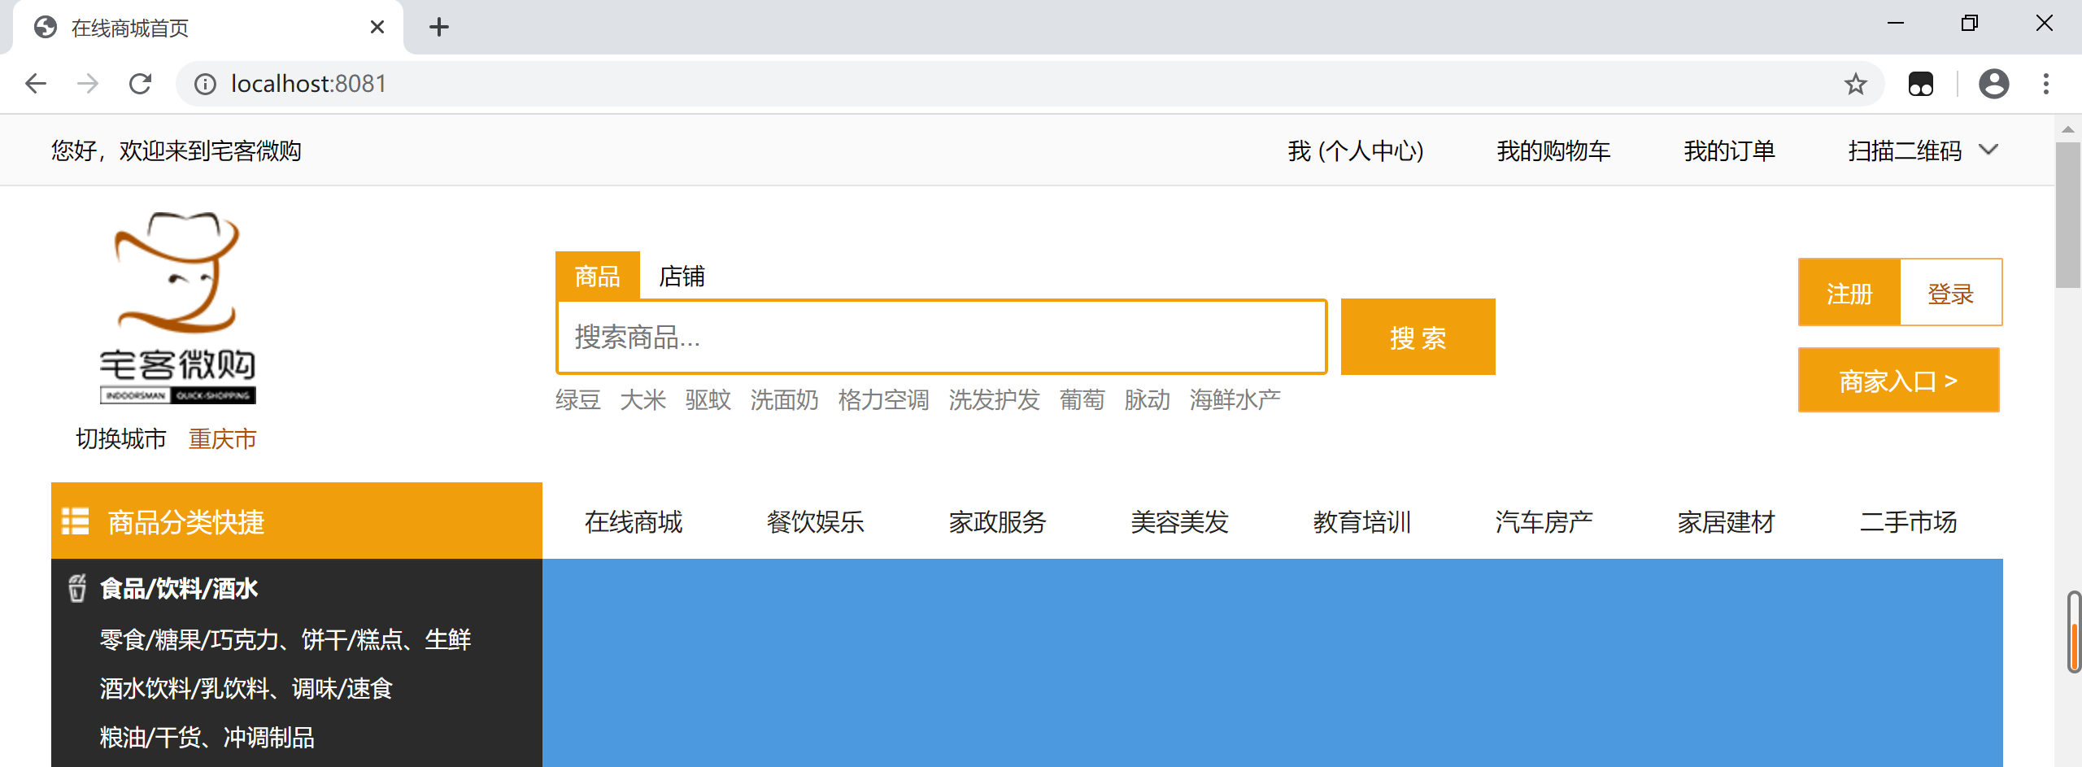Switch to the 店铺 search tab
2082x767 pixels.
[682, 277]
